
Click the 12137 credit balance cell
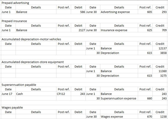coord(160,48)
